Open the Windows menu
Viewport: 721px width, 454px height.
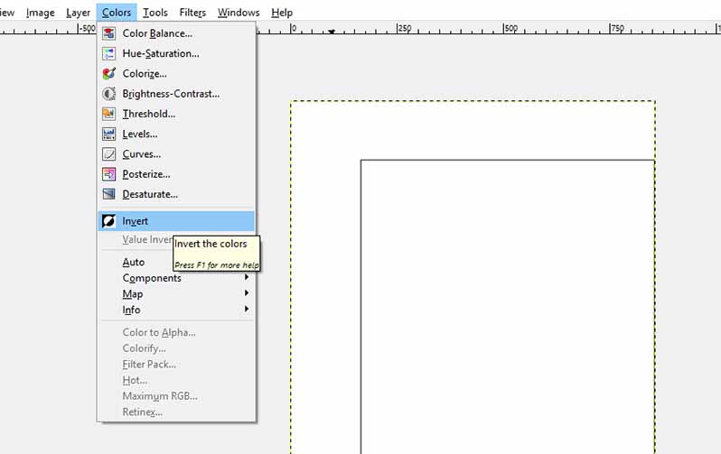pos(239,13)
